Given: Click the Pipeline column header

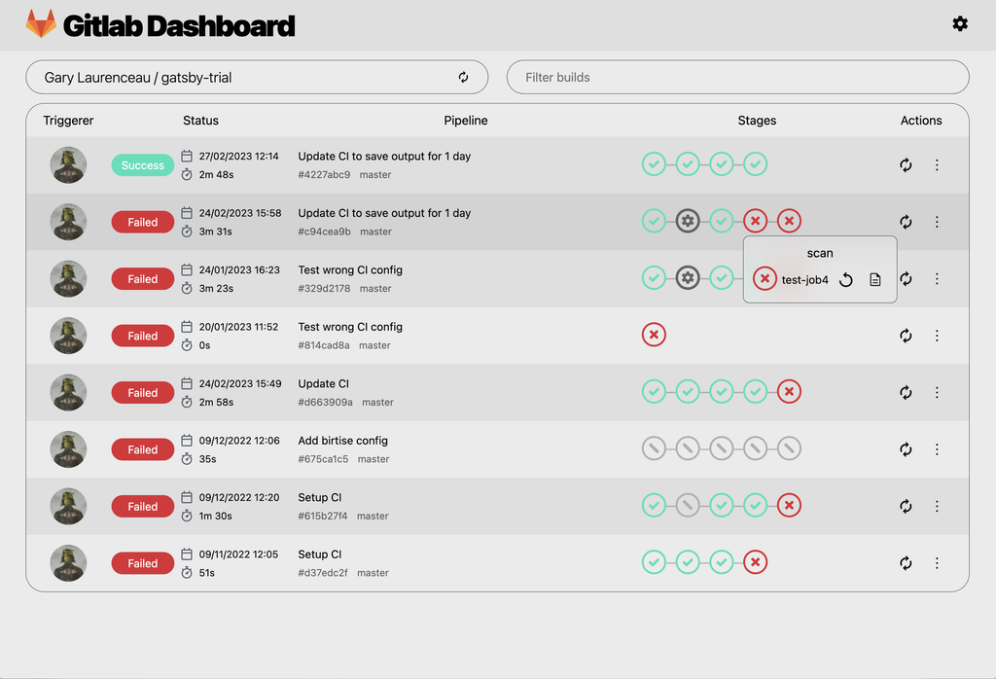Looking at the screenshot, I should pos(466,120).
